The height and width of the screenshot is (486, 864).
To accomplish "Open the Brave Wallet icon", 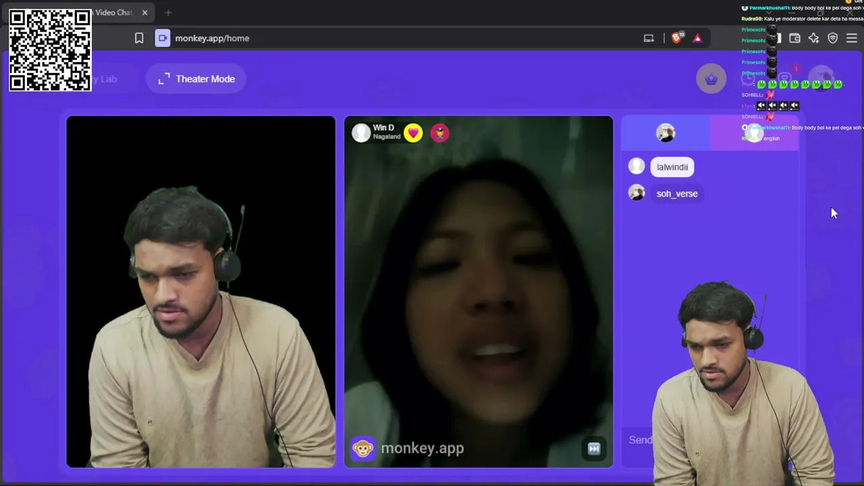I will click(794, 38).
